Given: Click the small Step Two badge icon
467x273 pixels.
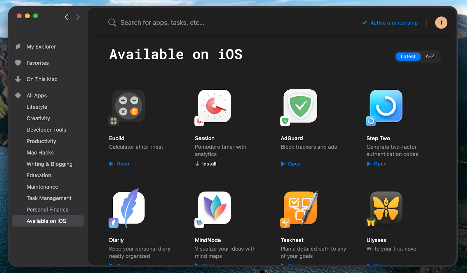Looking at the screenshot, I should pyautogui.click(x=371, y=121).
